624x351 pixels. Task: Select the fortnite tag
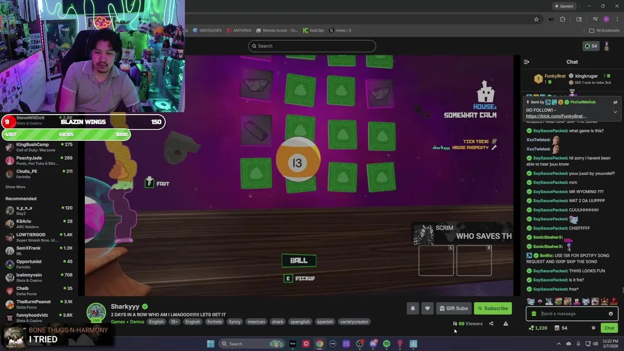tap(214, 322)
